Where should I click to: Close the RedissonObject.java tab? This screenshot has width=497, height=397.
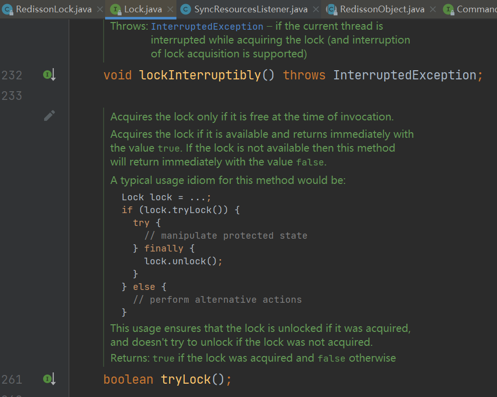(x=433, y=9)
